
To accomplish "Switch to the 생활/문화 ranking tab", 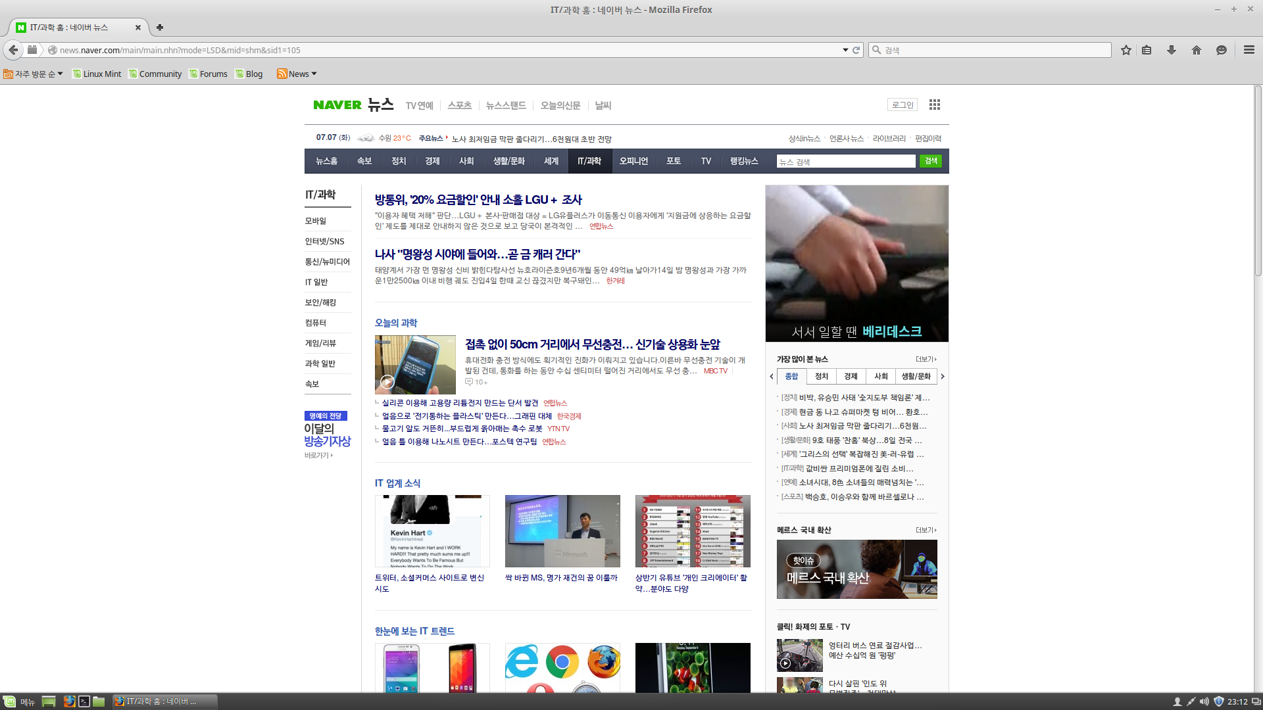I will click(916, 377).
